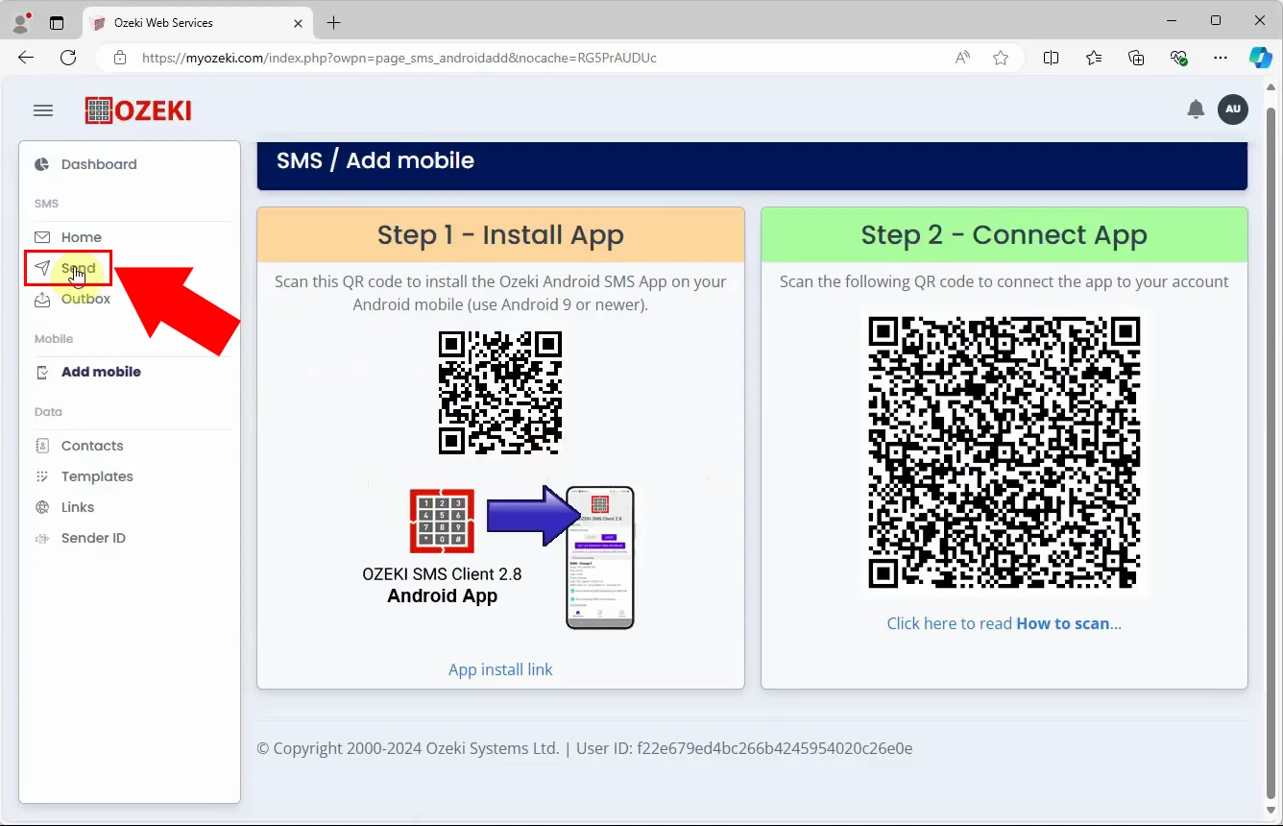
Task: Click the address bar URL
Action: point(399,58)
